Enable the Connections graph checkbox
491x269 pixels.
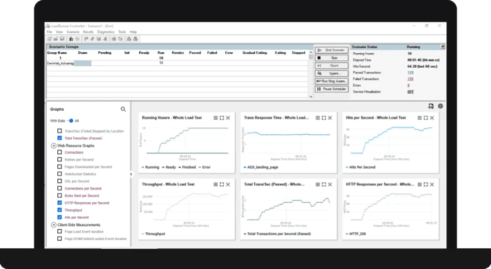point(60,152)
